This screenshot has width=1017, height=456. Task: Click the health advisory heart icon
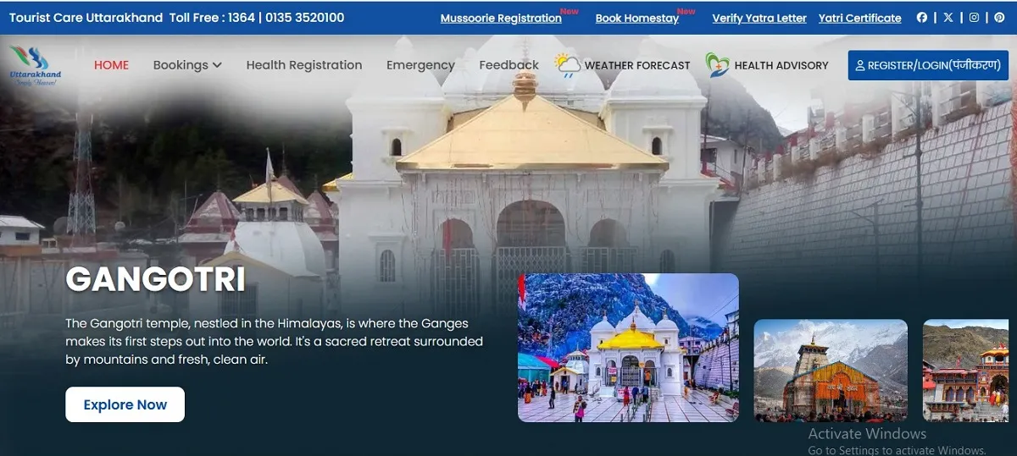pyautogui.click(x=717, y=65)
